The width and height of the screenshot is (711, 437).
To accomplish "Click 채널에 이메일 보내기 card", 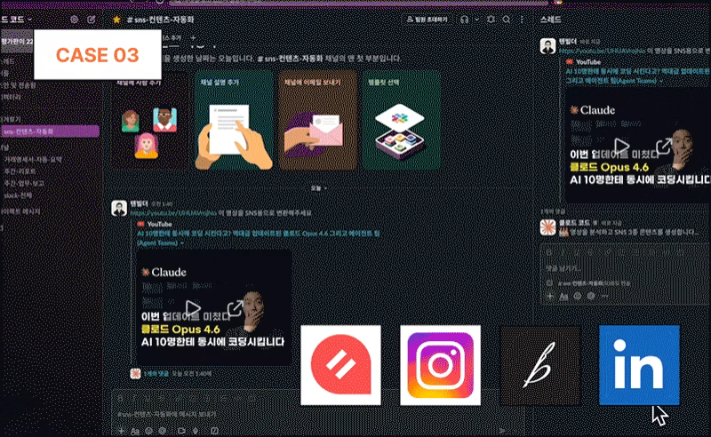I will 318,120.
